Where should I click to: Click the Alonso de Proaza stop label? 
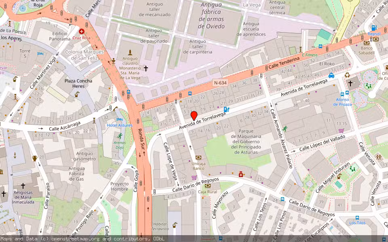point(342,102)
